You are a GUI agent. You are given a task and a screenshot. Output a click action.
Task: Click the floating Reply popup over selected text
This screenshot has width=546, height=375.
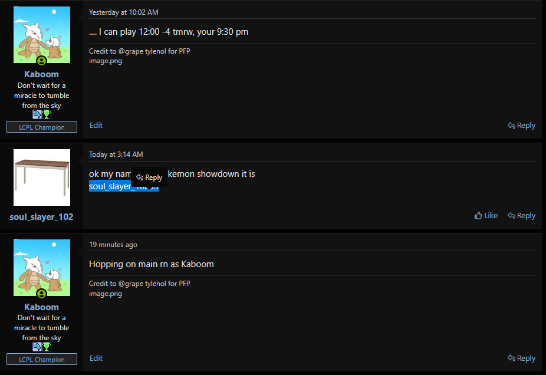point(149,177)
